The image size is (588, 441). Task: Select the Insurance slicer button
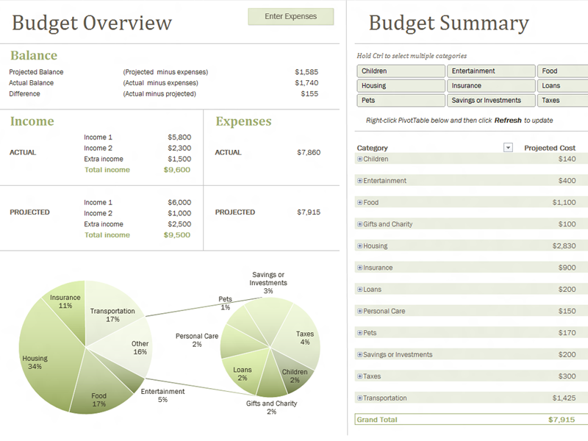pos(491,85)
